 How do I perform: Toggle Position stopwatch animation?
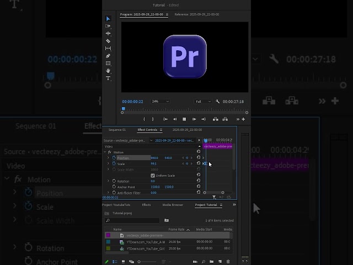point(114,158)
